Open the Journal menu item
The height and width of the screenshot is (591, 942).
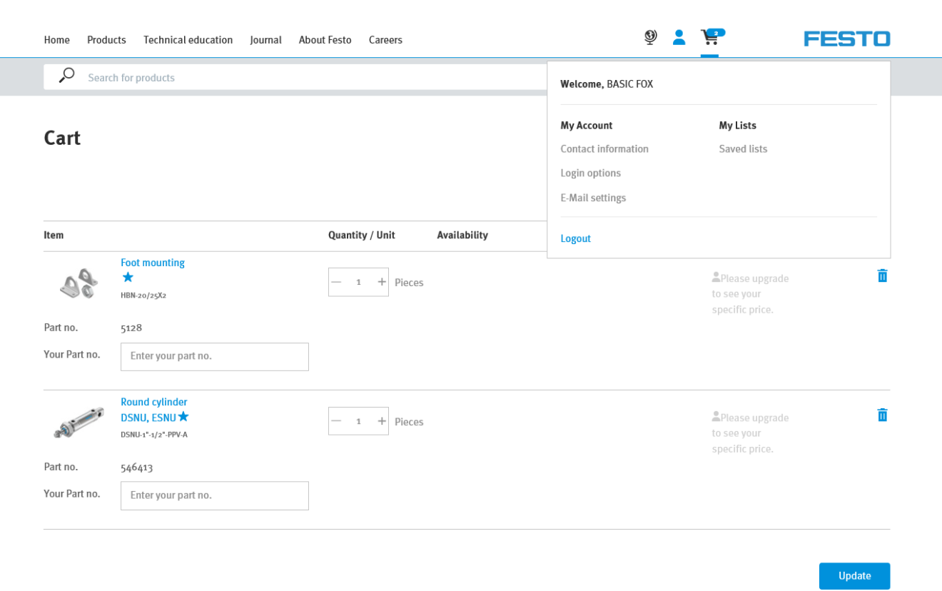coord(265,40)
